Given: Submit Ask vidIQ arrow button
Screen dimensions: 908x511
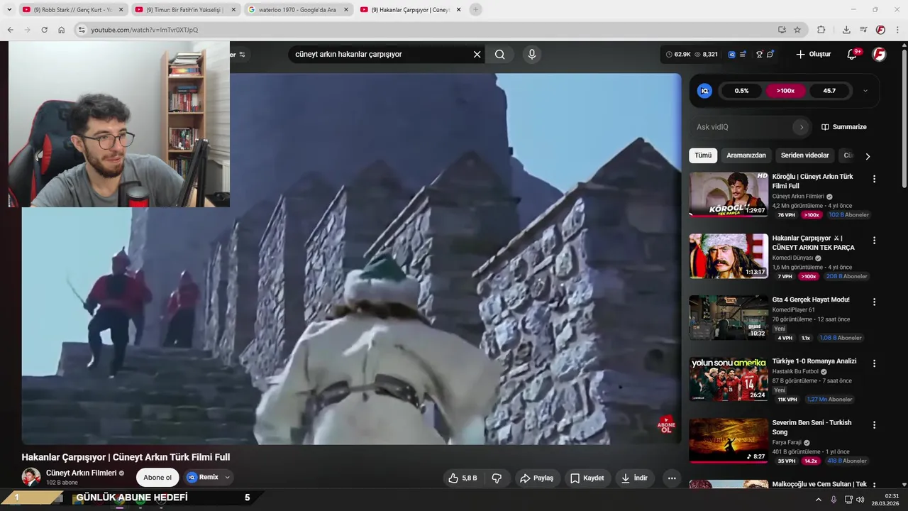Looking at the screenshot, I should click(802, 127).
